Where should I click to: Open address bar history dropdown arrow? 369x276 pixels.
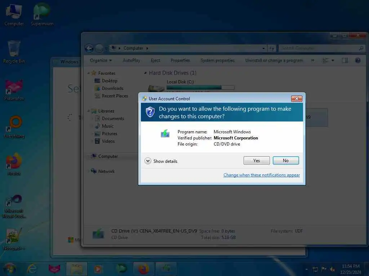[x=263, y=49]
